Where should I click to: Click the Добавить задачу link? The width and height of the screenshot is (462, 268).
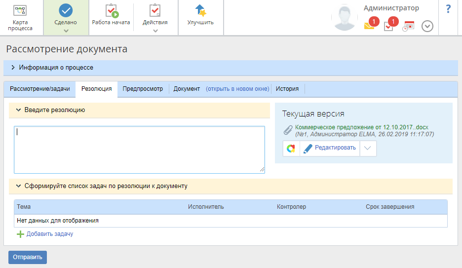click(49, 234)
